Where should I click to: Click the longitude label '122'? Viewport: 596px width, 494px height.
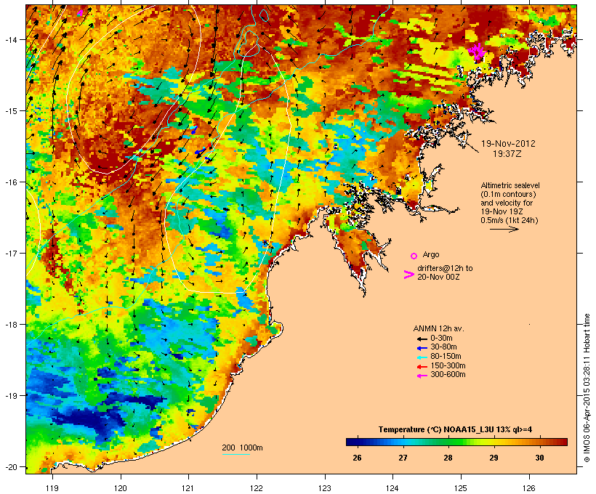pyautogui.click(x=257, y=488)
